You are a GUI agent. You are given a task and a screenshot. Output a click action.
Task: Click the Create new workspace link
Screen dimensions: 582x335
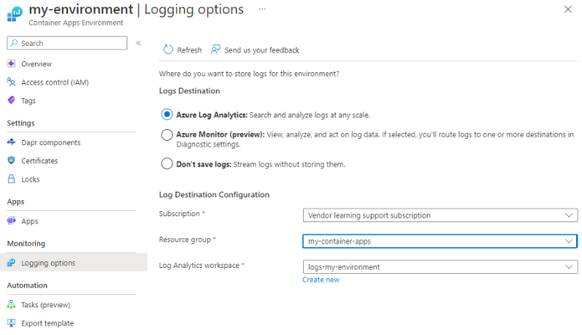321,279
